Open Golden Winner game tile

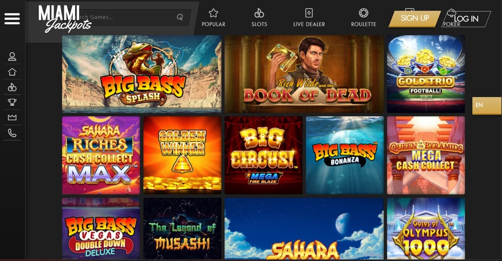pos(182,155)
